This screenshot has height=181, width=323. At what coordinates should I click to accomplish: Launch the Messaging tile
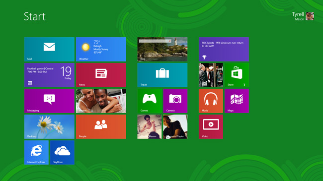(x=49, y=101)
